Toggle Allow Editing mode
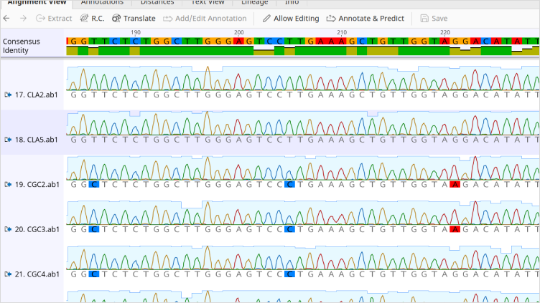This screenshot has width=540, height=303. click(290, 18)
